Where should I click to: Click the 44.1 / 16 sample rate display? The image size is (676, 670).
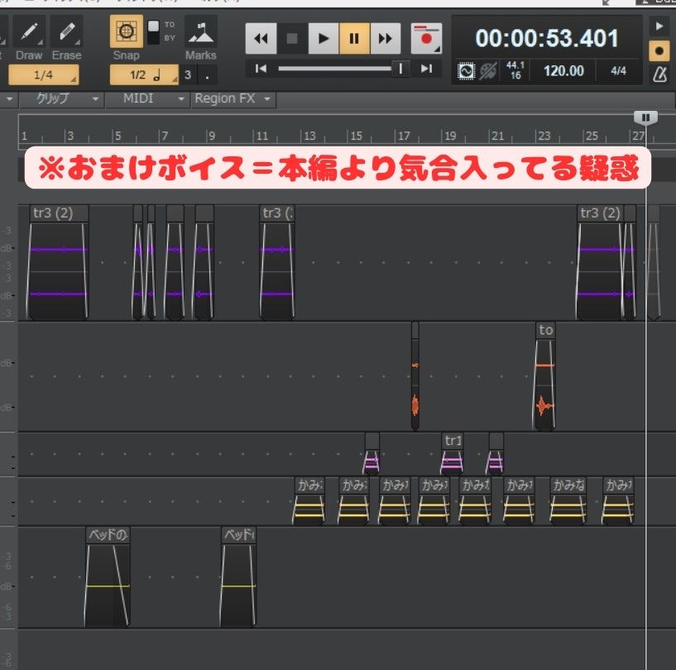[515, 70]
